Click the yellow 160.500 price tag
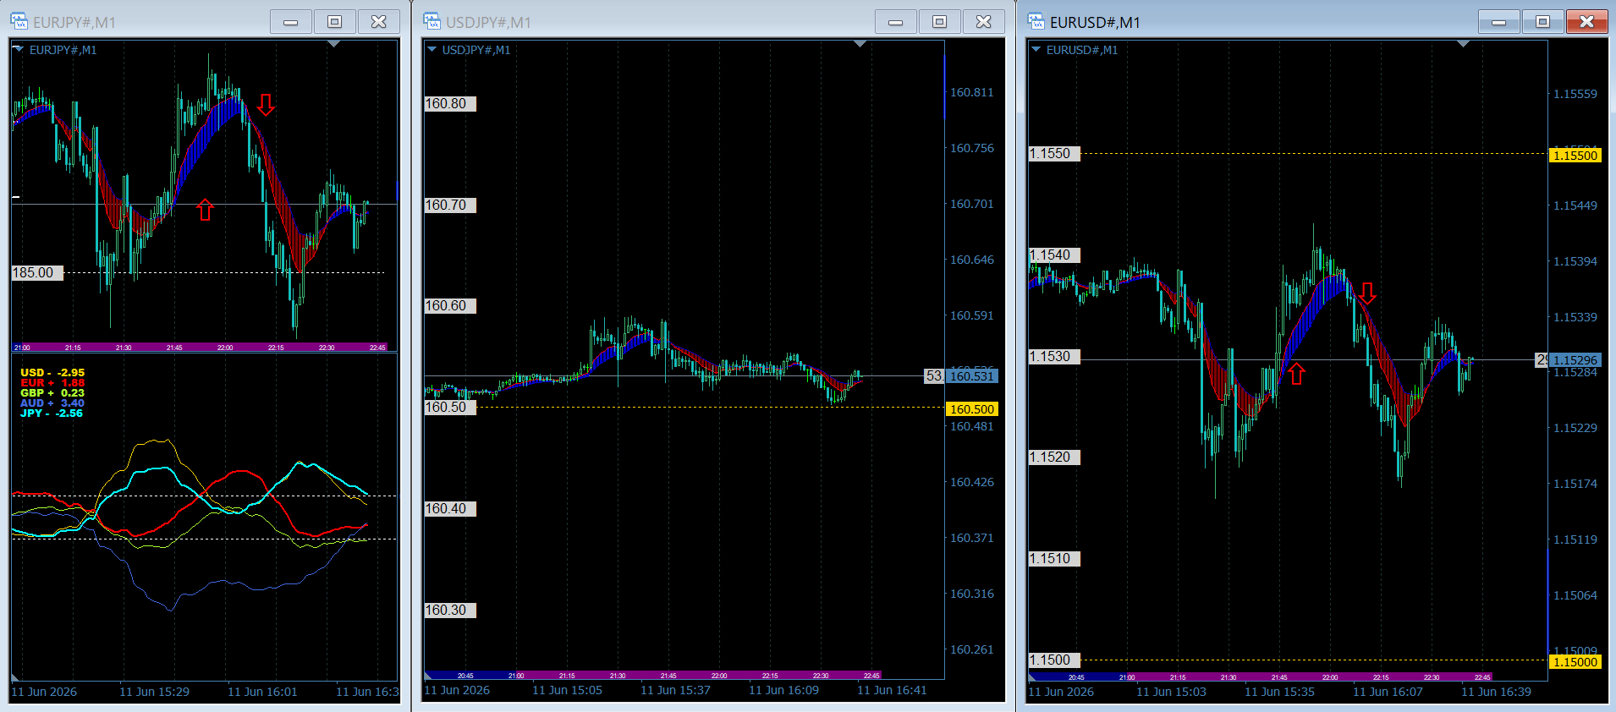This screenshot has height=712, width=1616. [x=971, y=409]
